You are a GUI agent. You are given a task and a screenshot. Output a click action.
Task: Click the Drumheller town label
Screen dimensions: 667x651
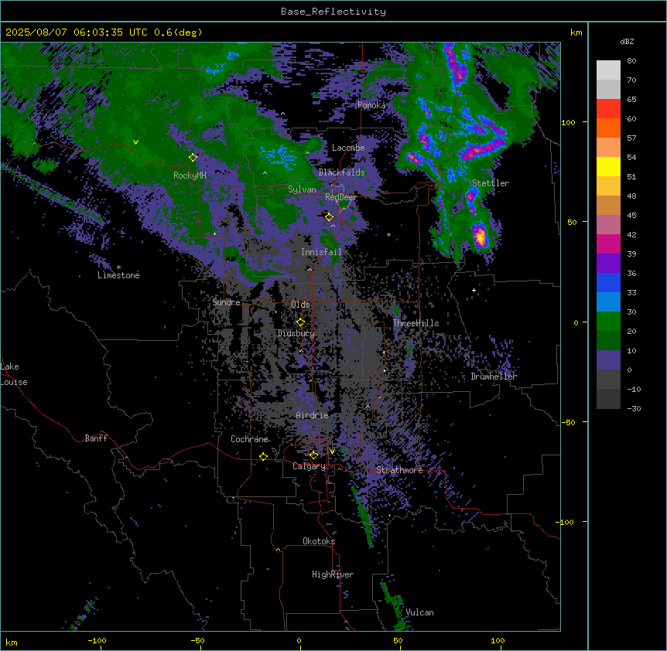coord(494,376)
